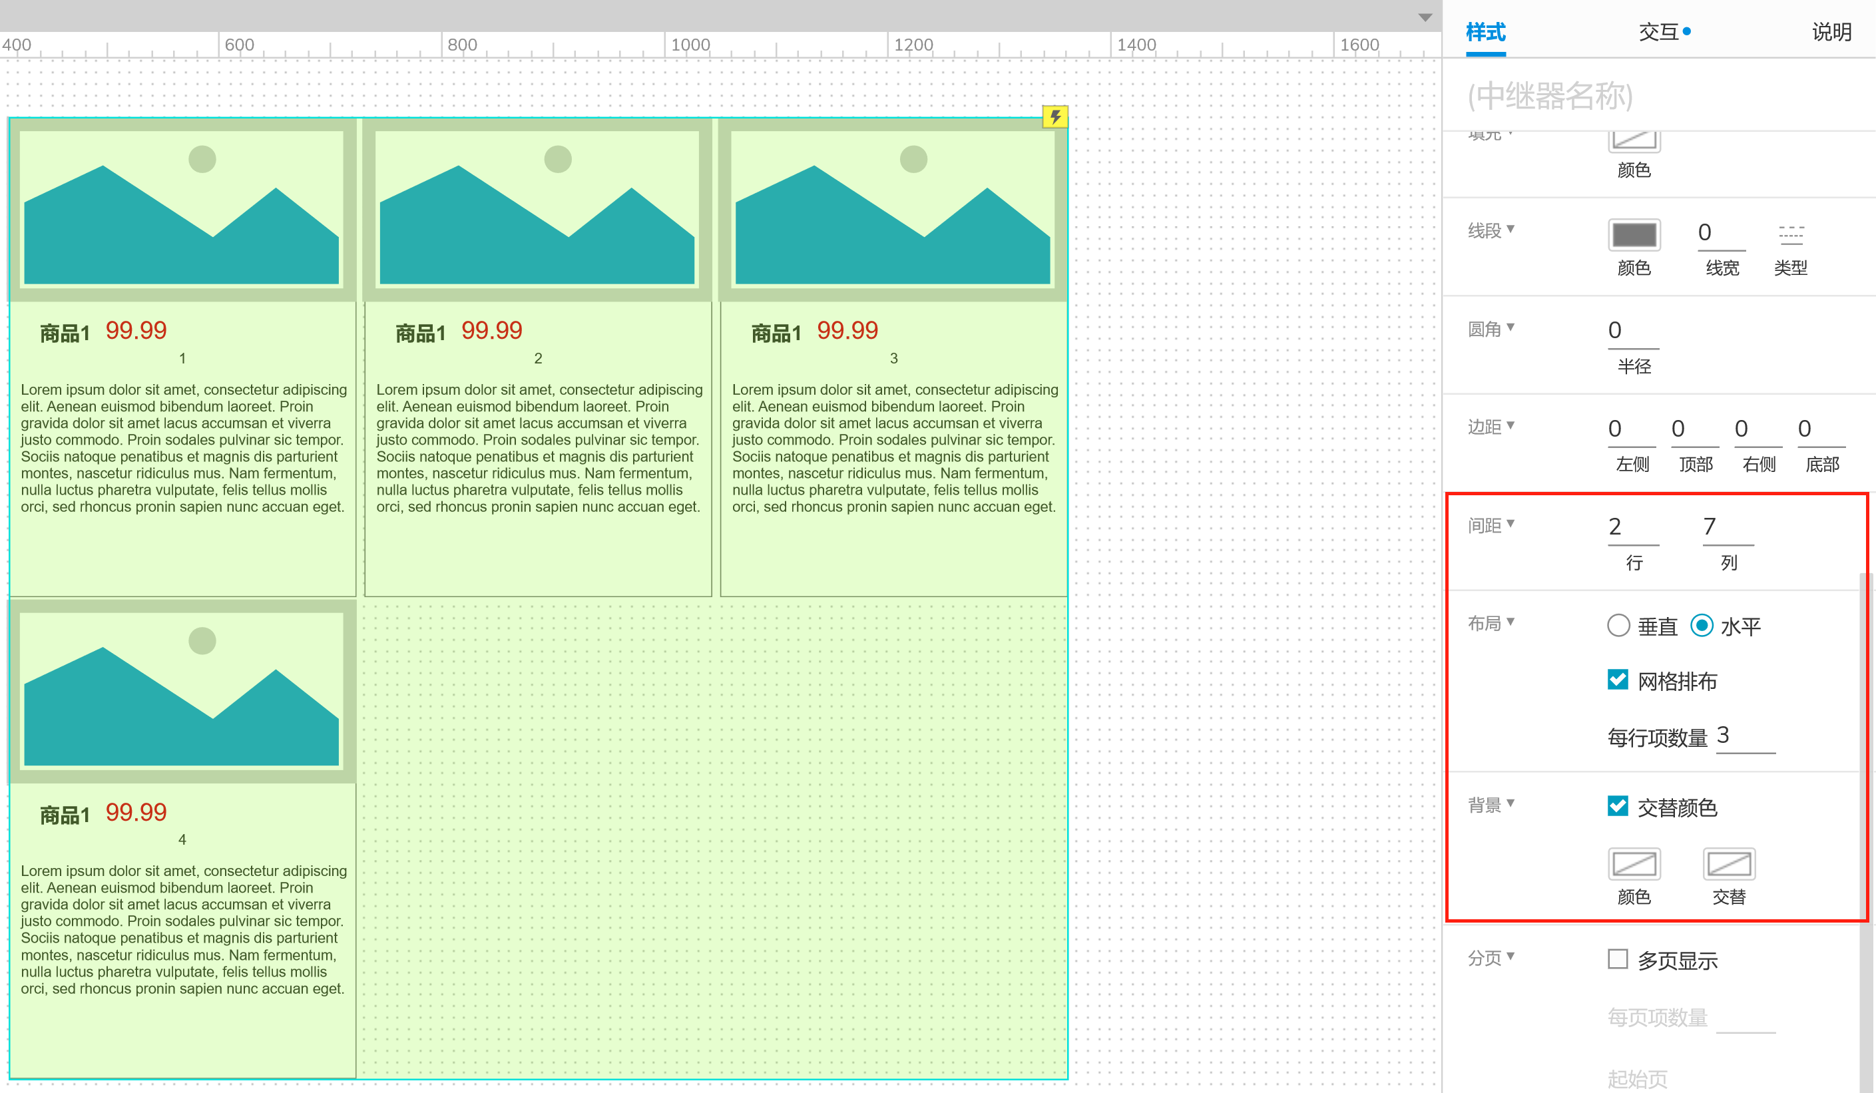
Task: Enable the 多页显示 multi-page checkbox
Action: (x=1618, y=959)
